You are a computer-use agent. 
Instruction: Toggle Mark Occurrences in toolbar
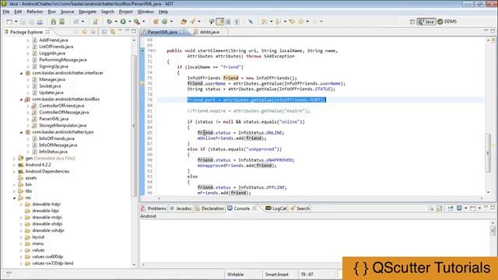pyautogui.click(x=219, y=22)
